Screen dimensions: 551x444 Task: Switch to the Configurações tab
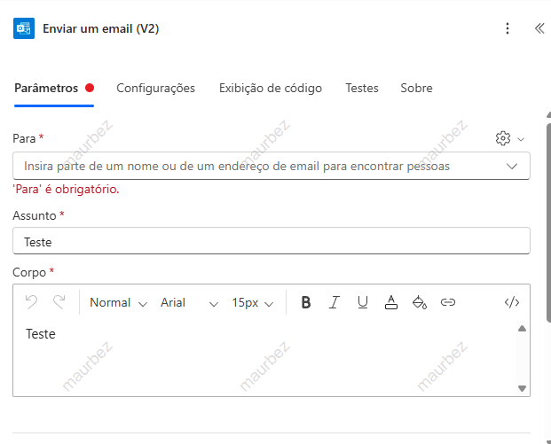pyautogui.click(x=155, y=88)
